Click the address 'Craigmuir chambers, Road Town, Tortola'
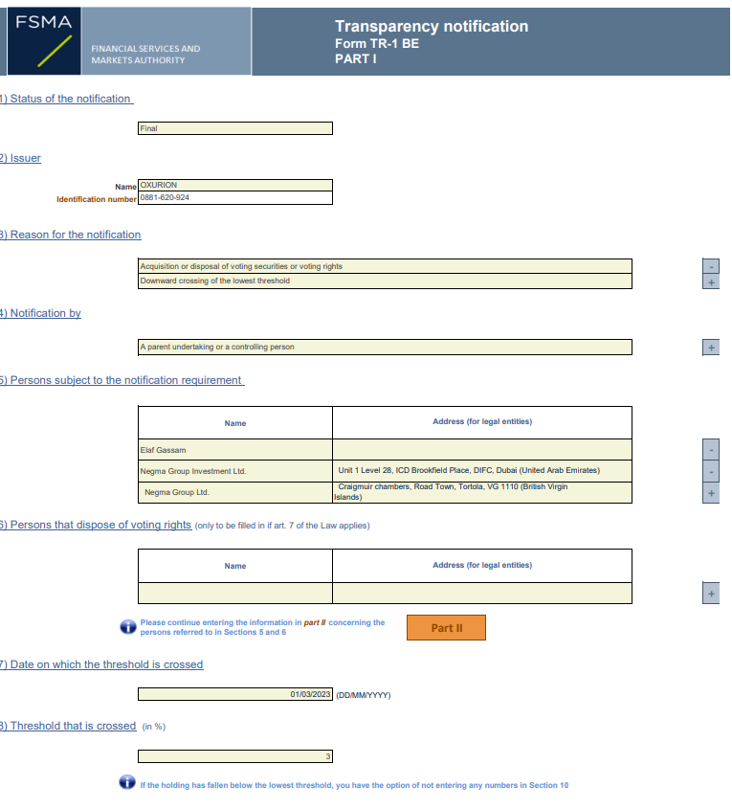The image size is (732, 809). pos(482,493)
